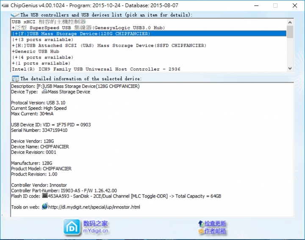Select the [F:] USB Mass Storage Device entry
The height and width of the screenshot is (240, 305).
pyautogui.click(x=149, y=33)
